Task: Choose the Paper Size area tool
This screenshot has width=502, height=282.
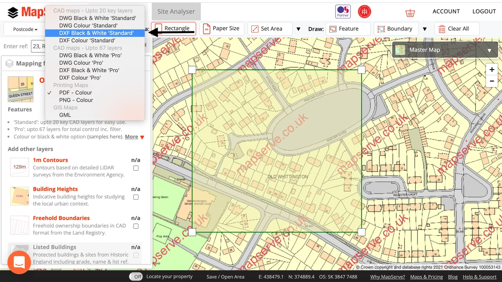Action: tap(222, 28)
